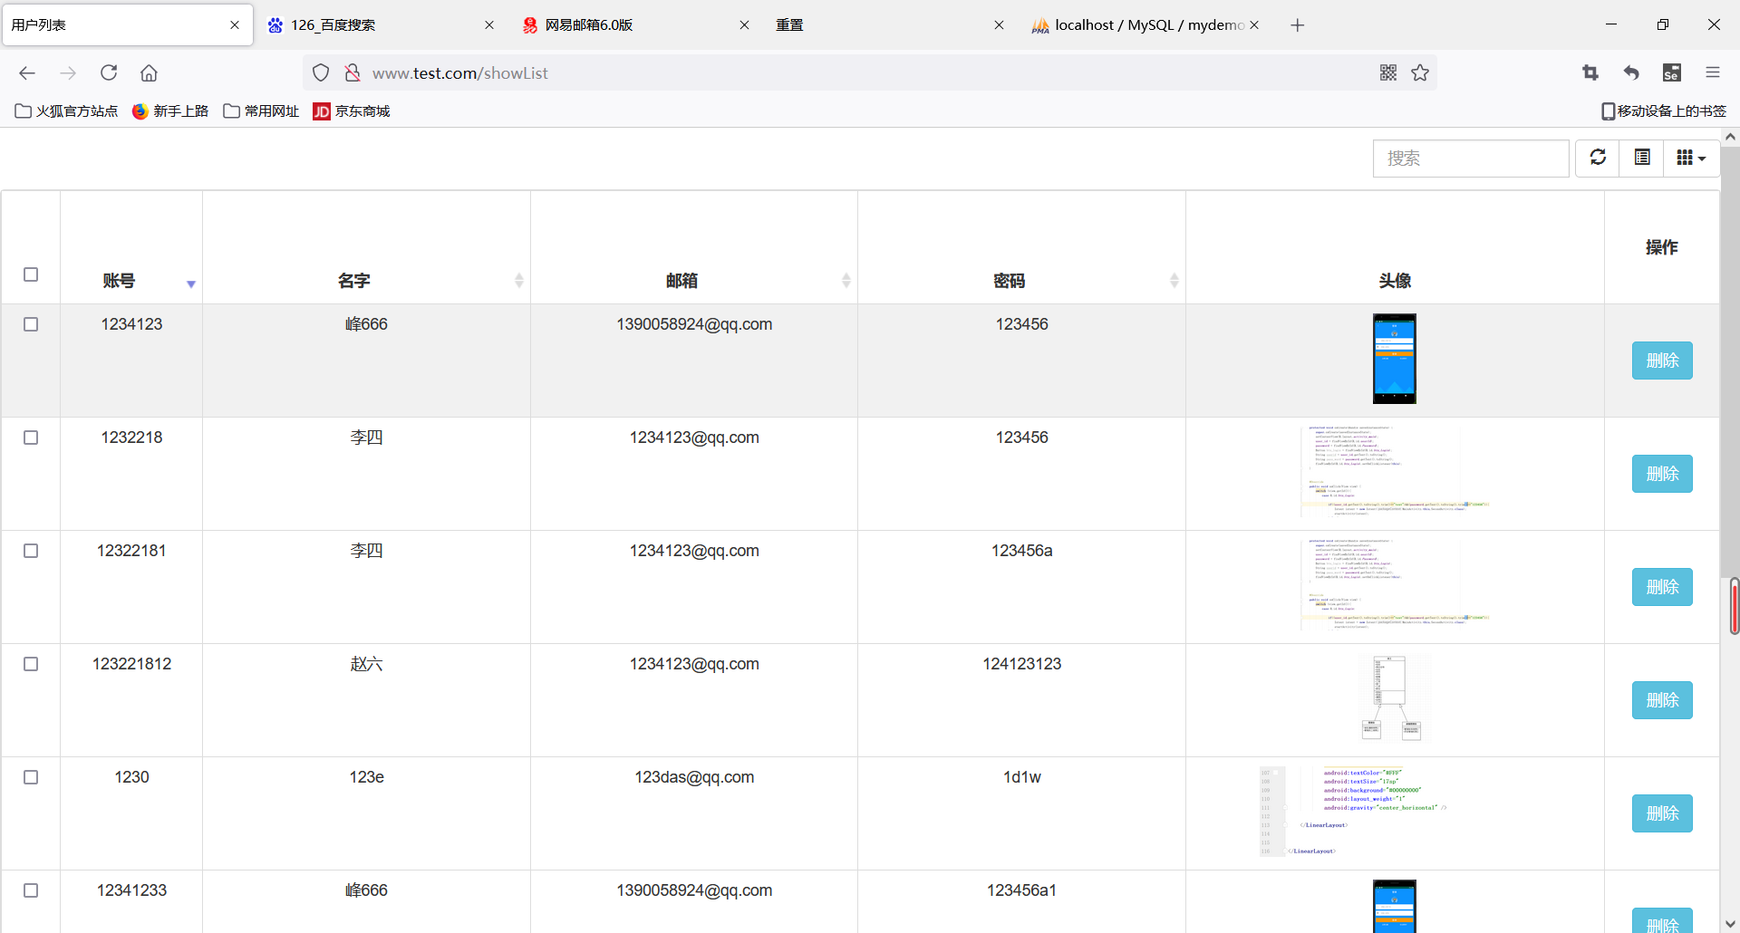The image size is (1740, 933).
Task: Open the diagram avatar for account 123221812
Action: point(1395,698)
